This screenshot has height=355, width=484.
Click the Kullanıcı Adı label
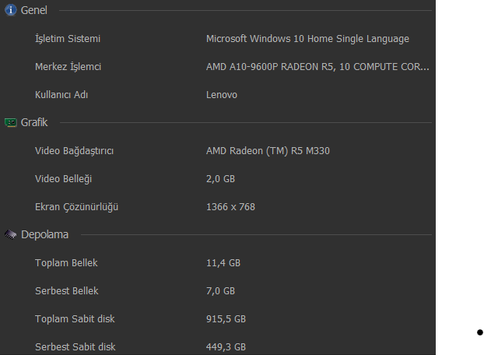click(x=61, y=95)
